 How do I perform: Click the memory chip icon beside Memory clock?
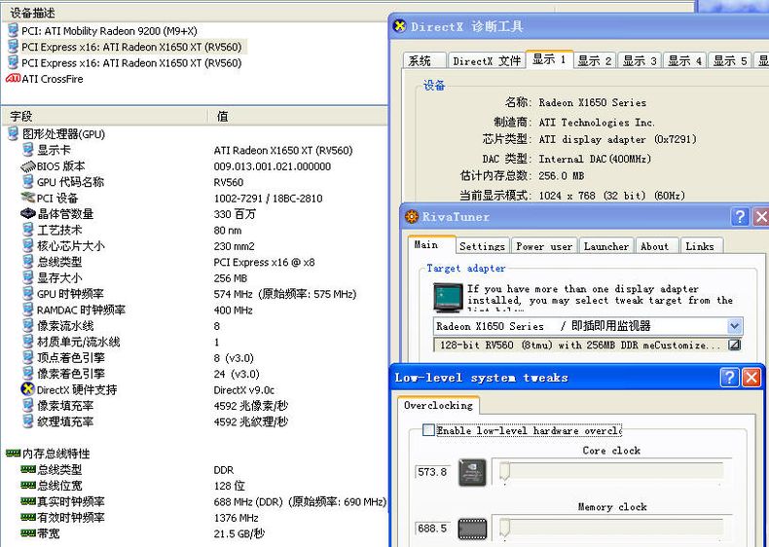[472, 529]
